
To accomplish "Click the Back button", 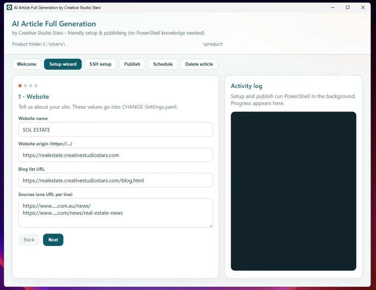I will (x=29, y=240).
